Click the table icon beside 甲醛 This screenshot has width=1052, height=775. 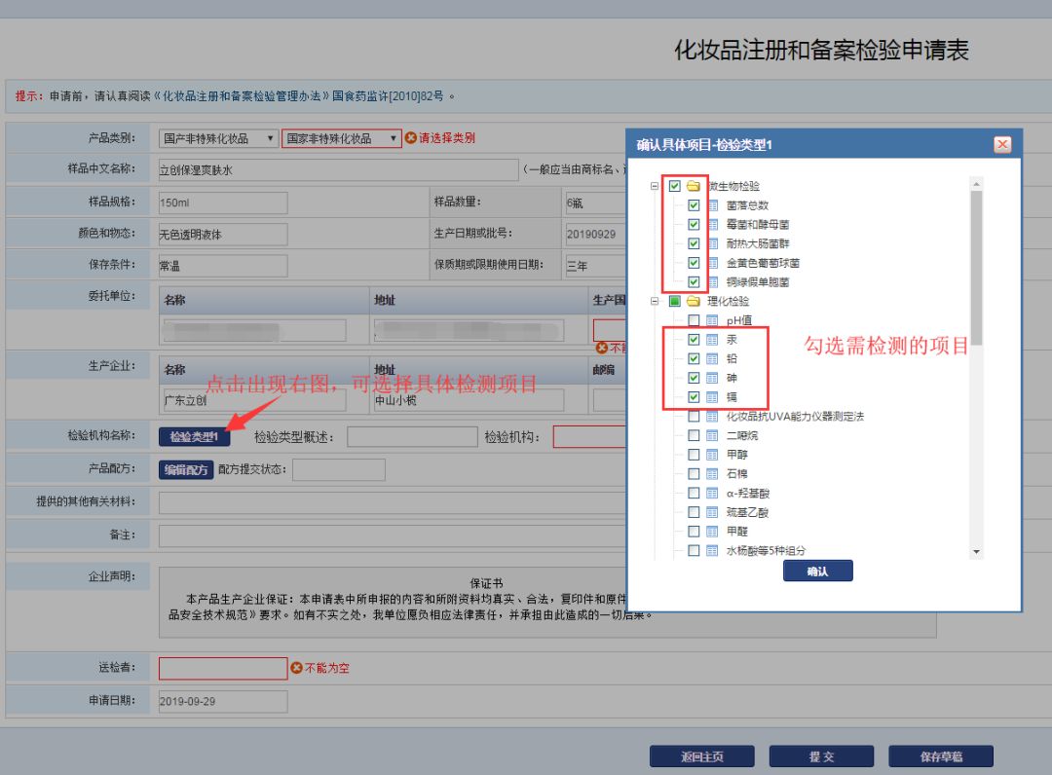712,532
